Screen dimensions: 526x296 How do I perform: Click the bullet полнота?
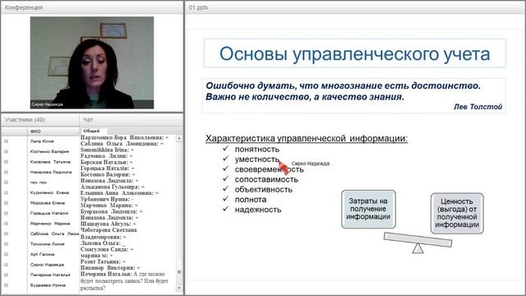pyautogui.click(x=250, y=200)
